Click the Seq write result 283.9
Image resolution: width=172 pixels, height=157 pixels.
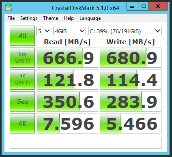click(131, 101)
